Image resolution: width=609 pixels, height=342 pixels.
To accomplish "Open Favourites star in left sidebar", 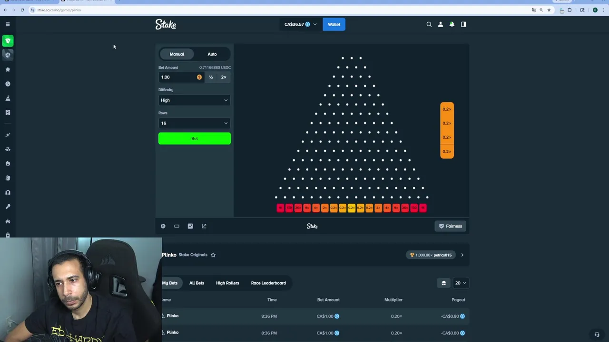I will pyautogui.click(x=8, y=69).
